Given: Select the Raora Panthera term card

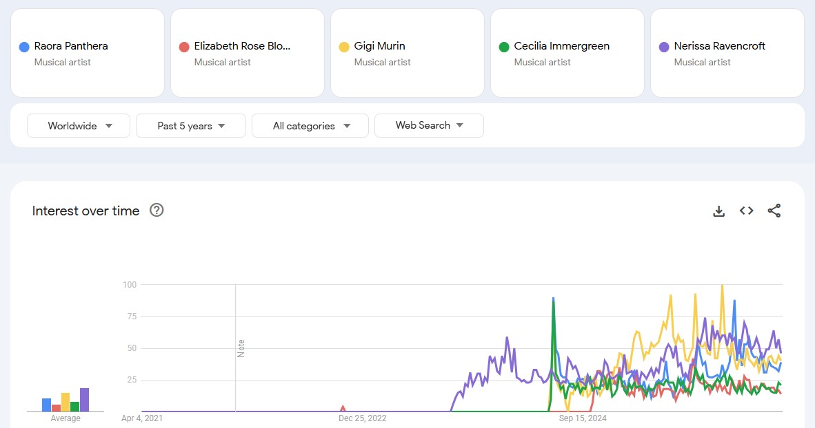Looking at the screenshot, I should 88,53.
